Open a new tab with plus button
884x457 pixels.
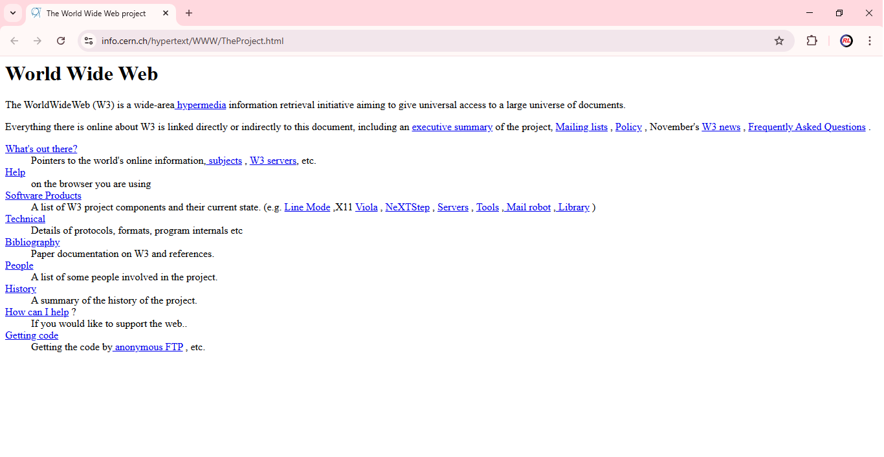click(x=189, y=13)
